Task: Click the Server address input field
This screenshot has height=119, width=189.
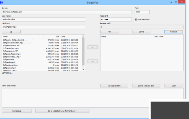Action: [x=67, y=12]
